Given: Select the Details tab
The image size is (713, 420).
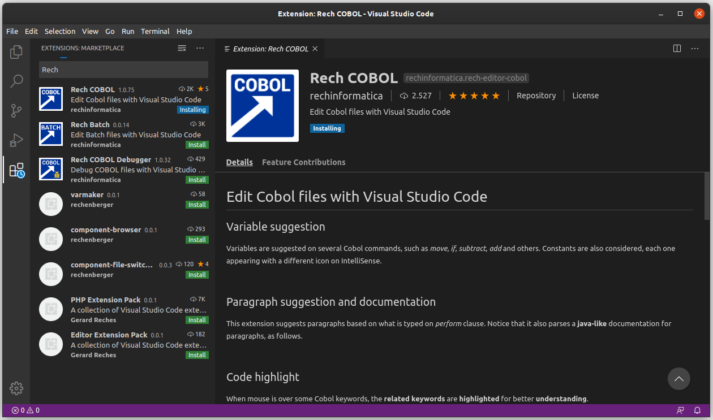Looking at the screenshot, I should click(x=239, y=162).
